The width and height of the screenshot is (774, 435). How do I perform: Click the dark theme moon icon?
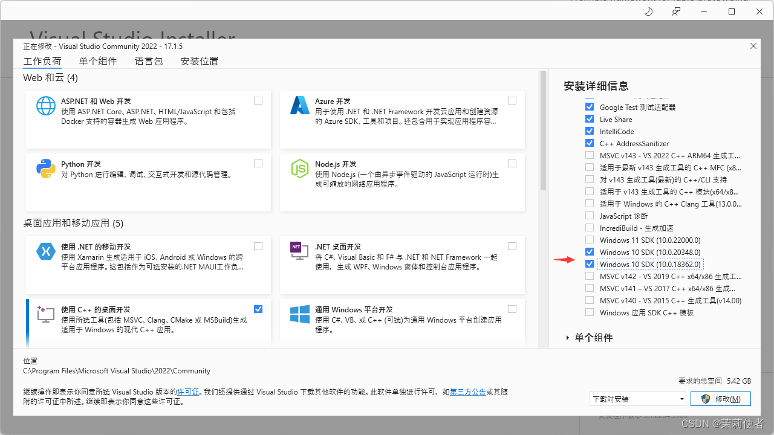click(x=649, y=11)
